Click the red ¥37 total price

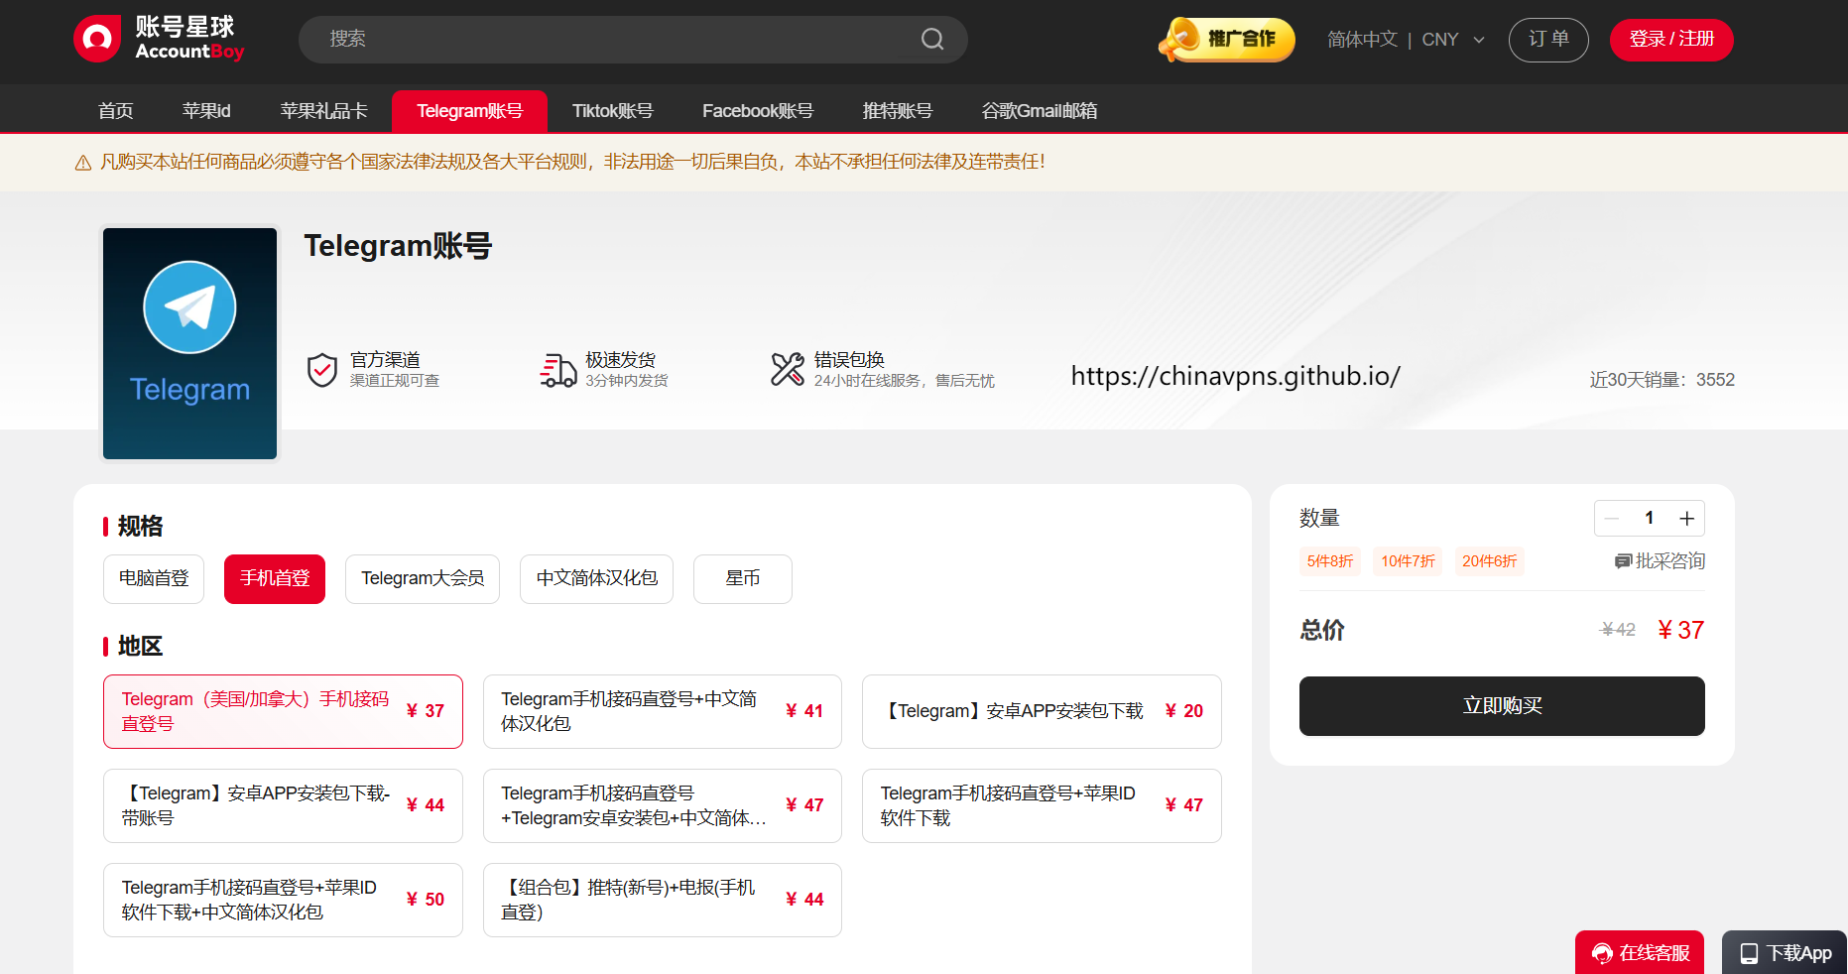click(1680, 630)
